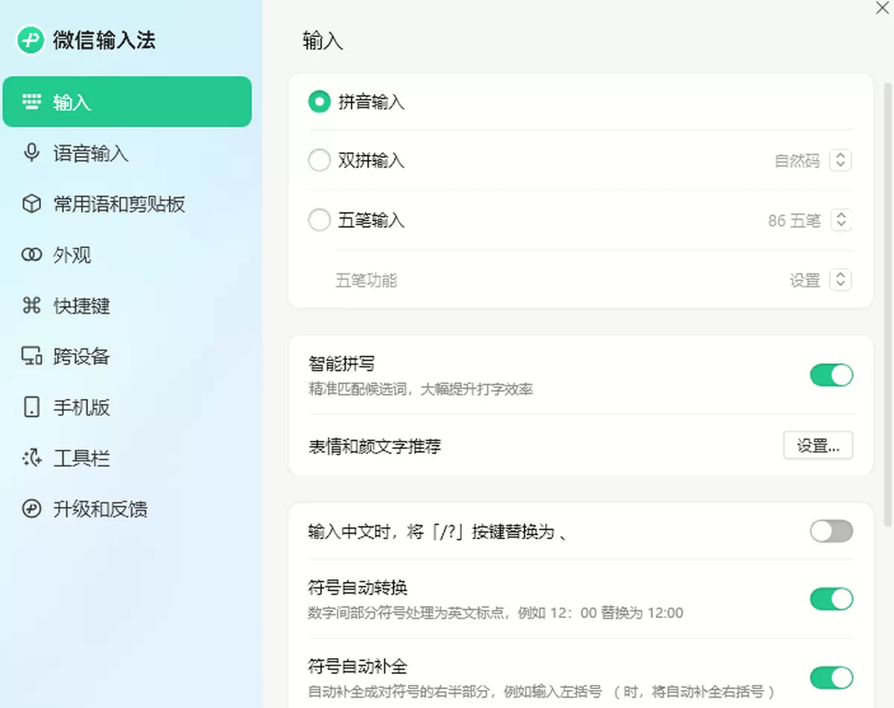
Task: Click the phone icon for 手机版
Action: [x=31, y=407]
